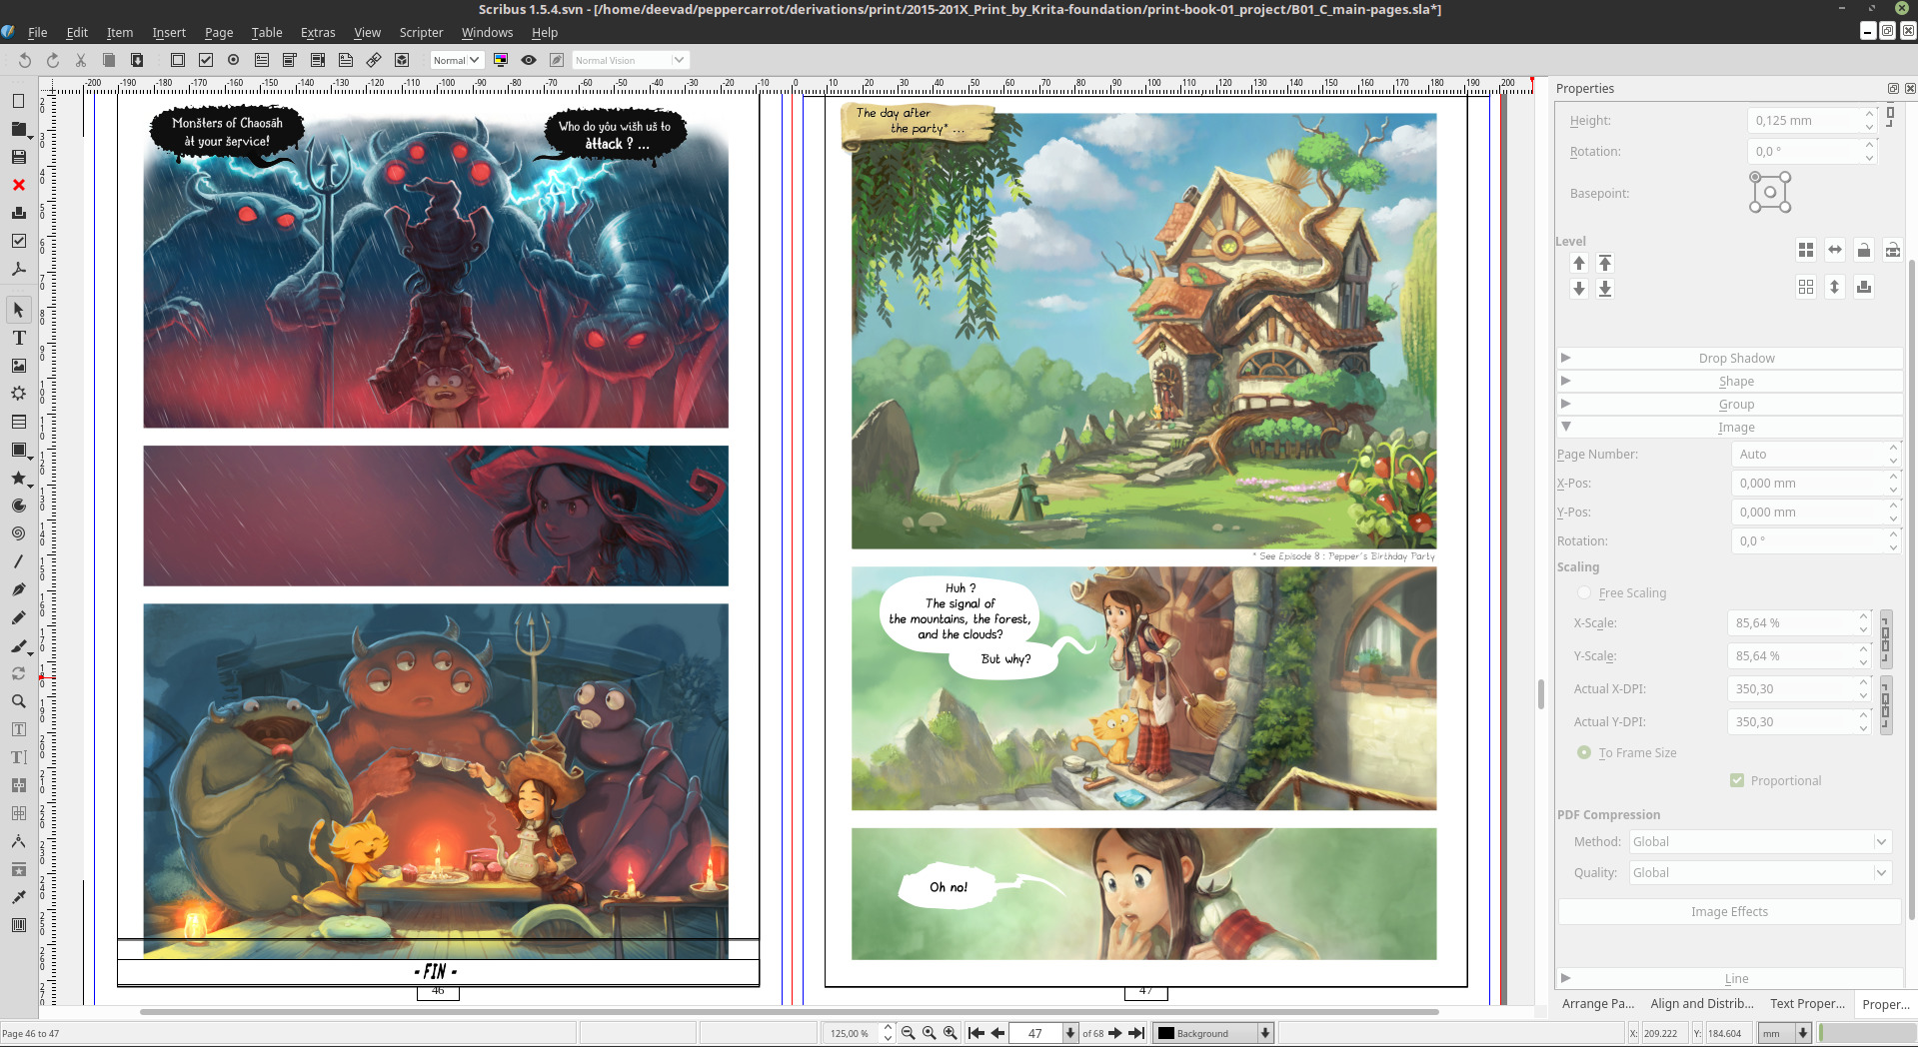Open the Scripter menu
Viewport: 1918px width, 1047px height.
coord(421,32)
